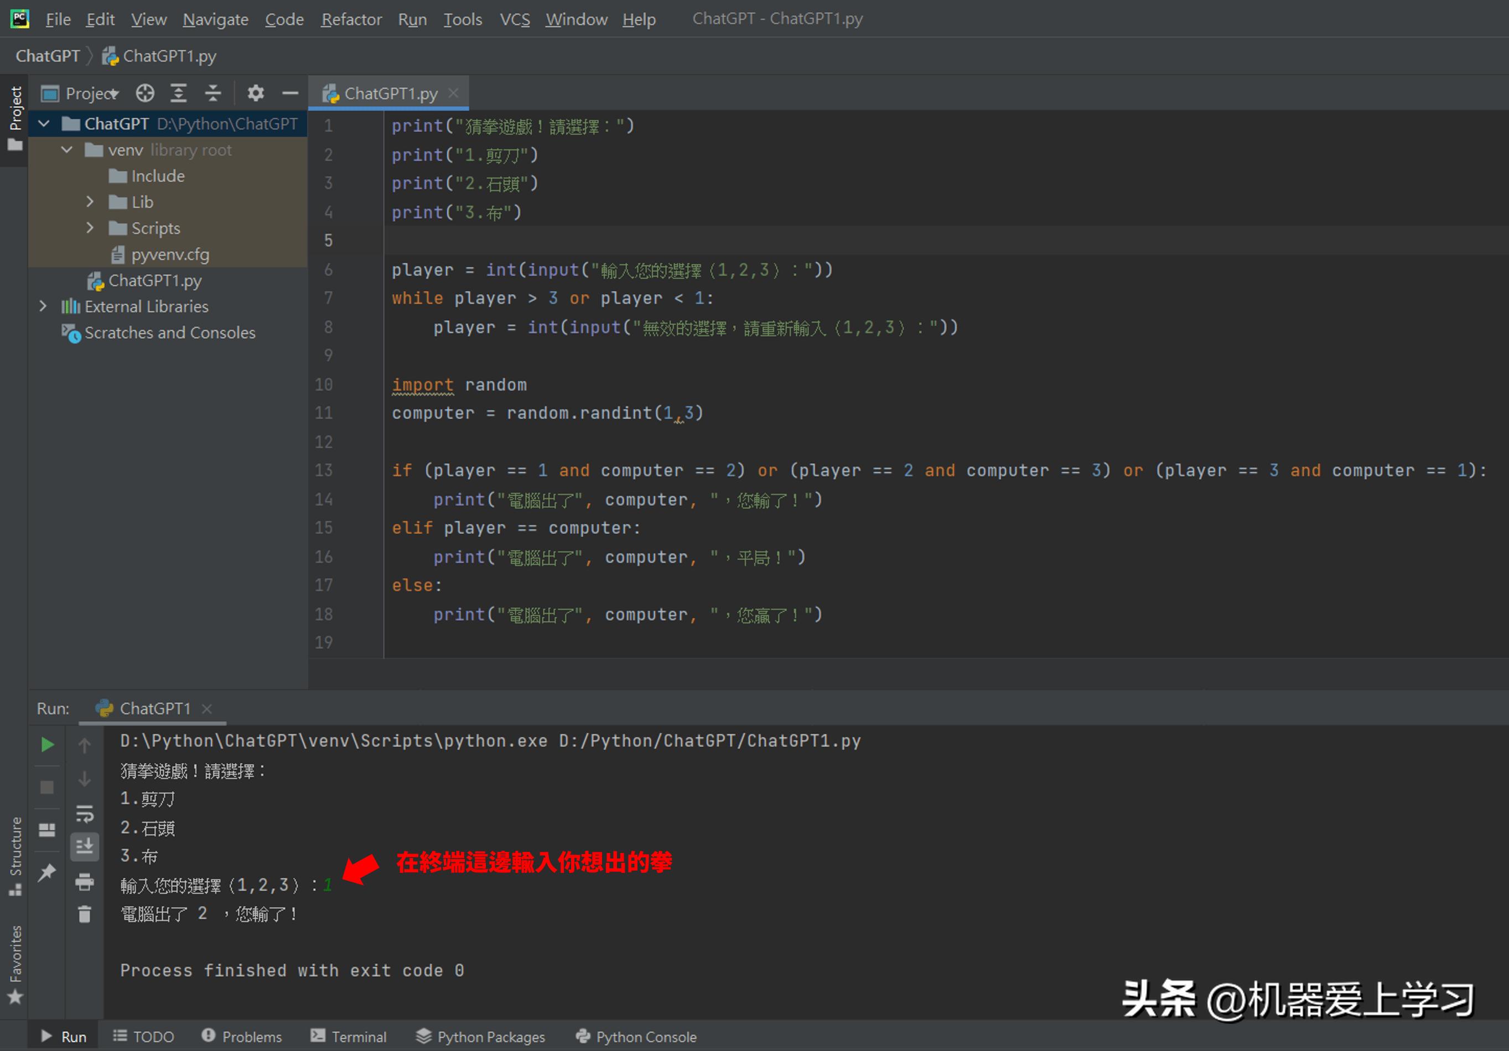The image size is (1509, 1051).
Task: Toggle scroll to end in console
Action: pos(84,847)
